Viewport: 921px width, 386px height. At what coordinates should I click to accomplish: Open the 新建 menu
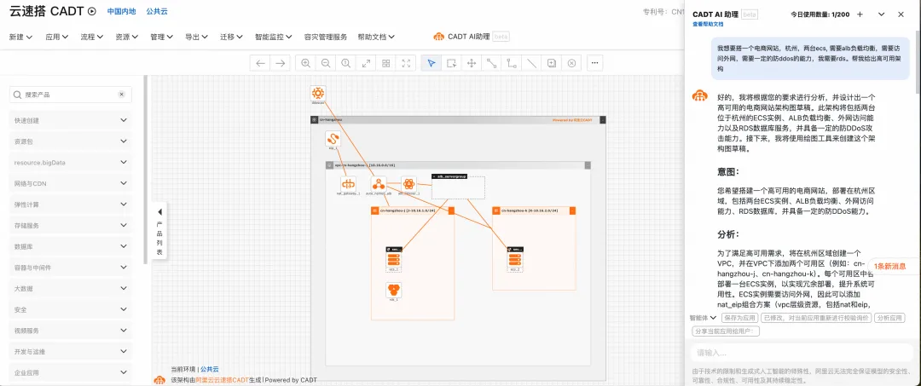click(x=20, y=37)
